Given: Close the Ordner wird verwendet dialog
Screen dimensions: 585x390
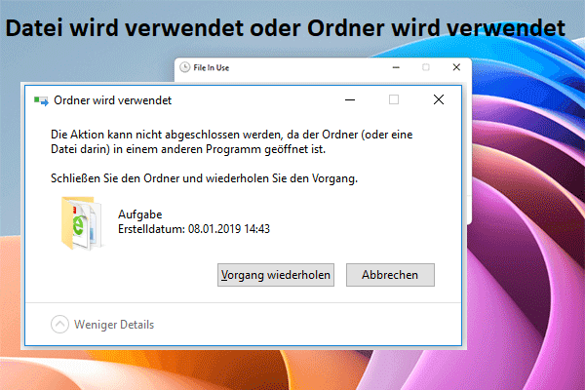Looking at the screenshot, I should [439, 99].
